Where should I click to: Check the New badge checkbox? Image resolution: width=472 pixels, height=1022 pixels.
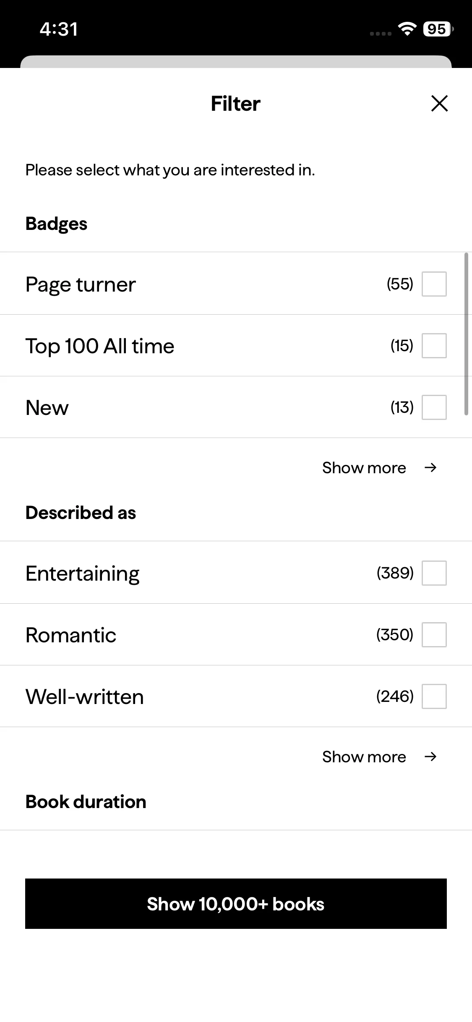pyautogui.click(x=434, y=407)
